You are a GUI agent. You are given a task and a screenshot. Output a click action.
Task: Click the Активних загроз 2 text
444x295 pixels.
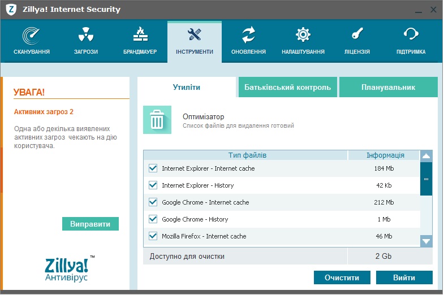(44, 112)
